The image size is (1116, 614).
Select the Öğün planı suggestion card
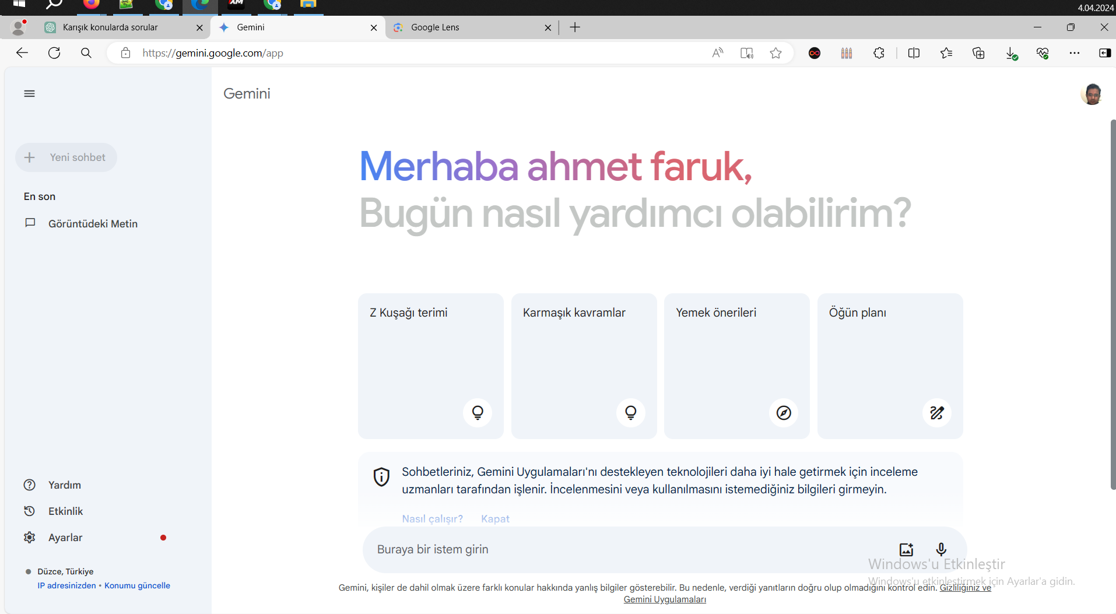[x=890, y=366]
